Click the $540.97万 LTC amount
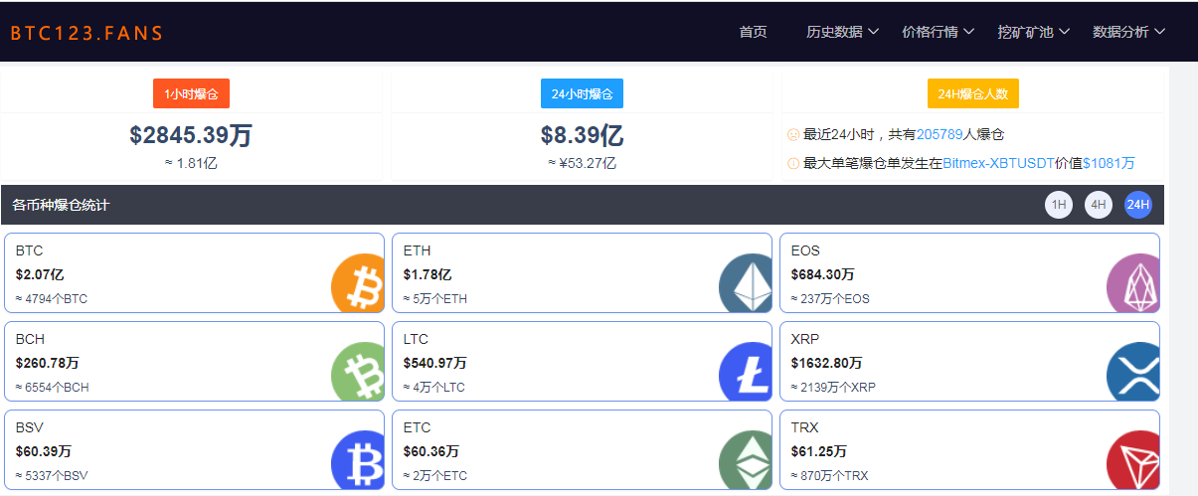 pos(434,363)
